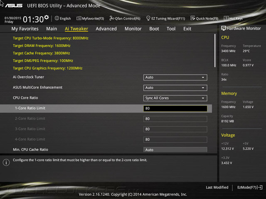Show the Hot Keys list

tap(233, 18)
